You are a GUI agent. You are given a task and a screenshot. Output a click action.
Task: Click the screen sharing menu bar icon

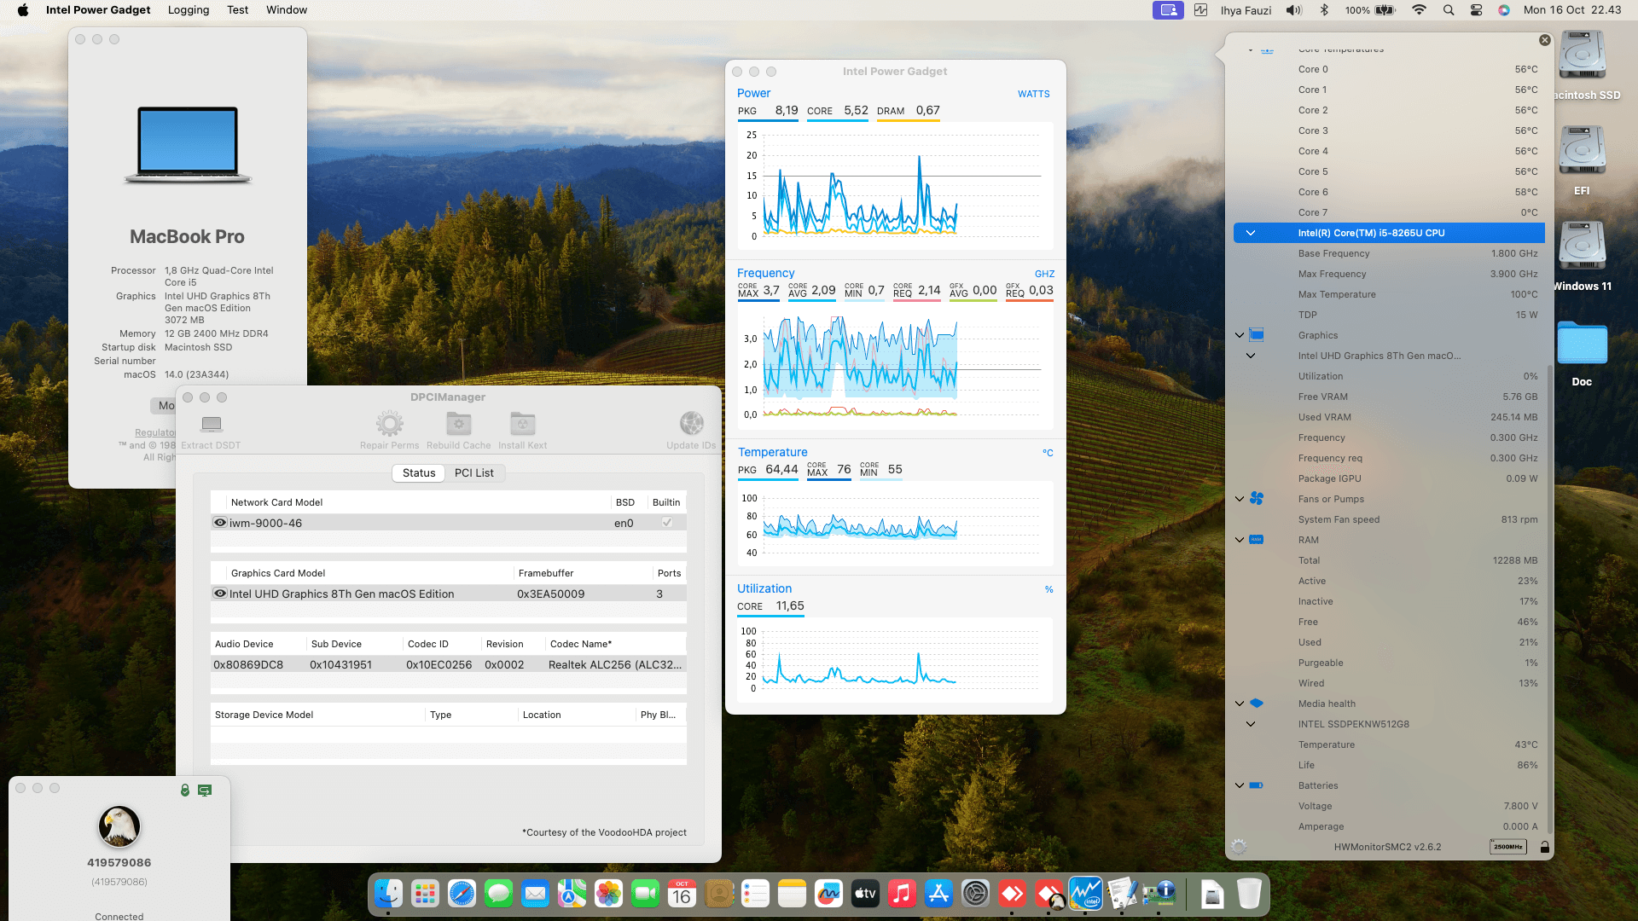coord(1168,10)
